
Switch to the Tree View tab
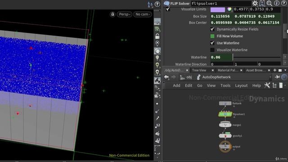pyautogui.click(x=199, y=70)
